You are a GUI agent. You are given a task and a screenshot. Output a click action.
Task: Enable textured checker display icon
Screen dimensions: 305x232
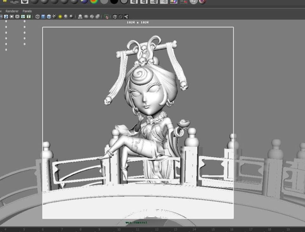pyautogui.click(x=54, y=17)
